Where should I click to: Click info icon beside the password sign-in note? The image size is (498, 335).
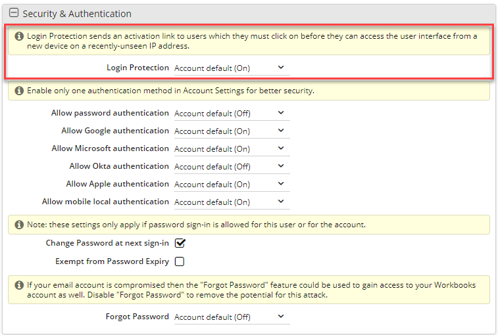pos(19,225)
